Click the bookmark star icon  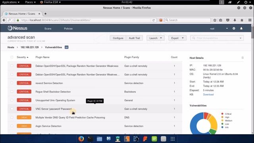click(x=215, y=20)
